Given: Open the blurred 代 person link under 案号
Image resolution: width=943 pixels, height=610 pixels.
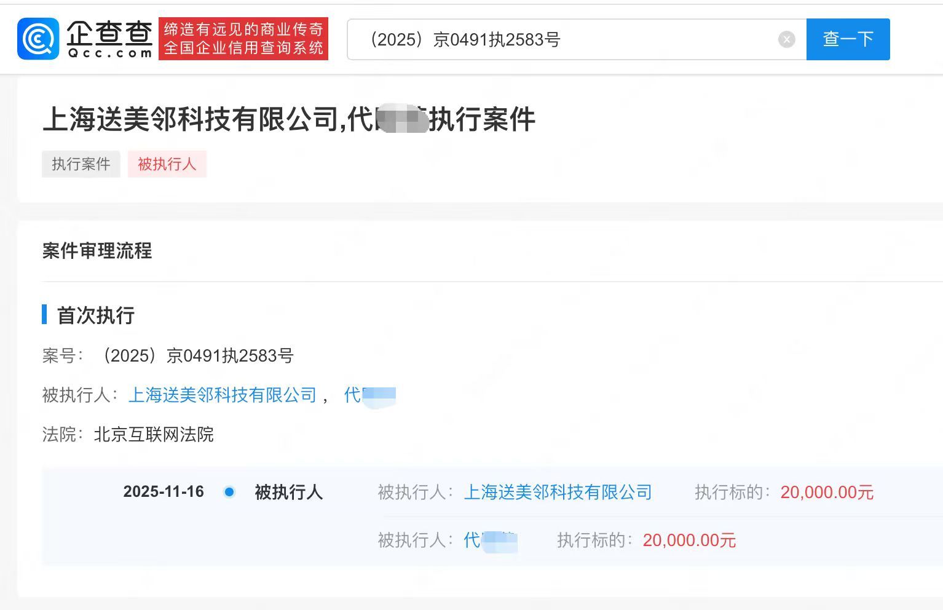Looking at the screenshot, I should point(370,395).
